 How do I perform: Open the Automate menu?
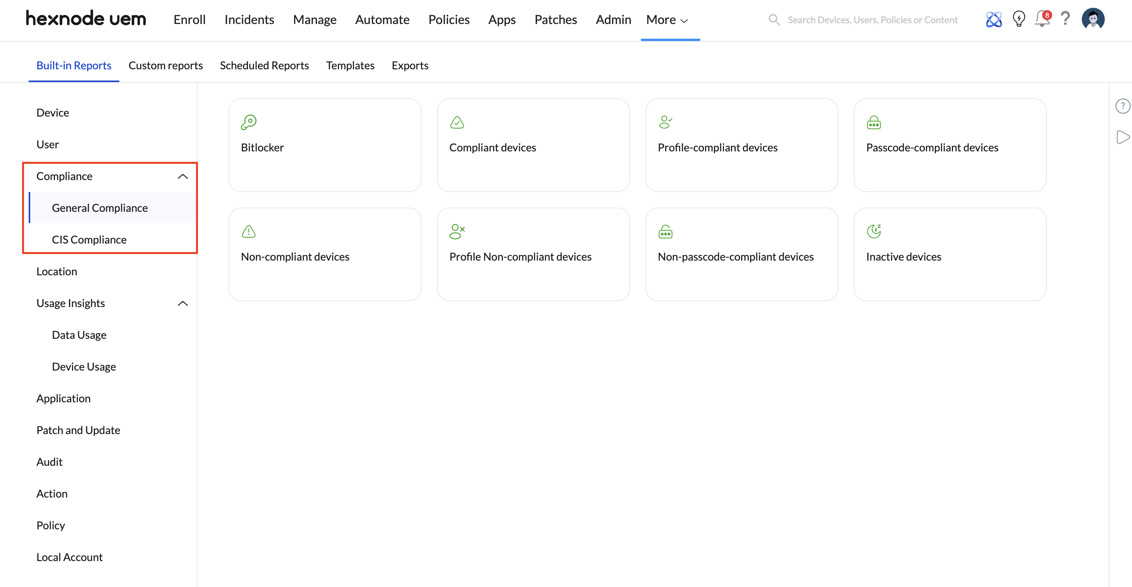tap(382, 20)
